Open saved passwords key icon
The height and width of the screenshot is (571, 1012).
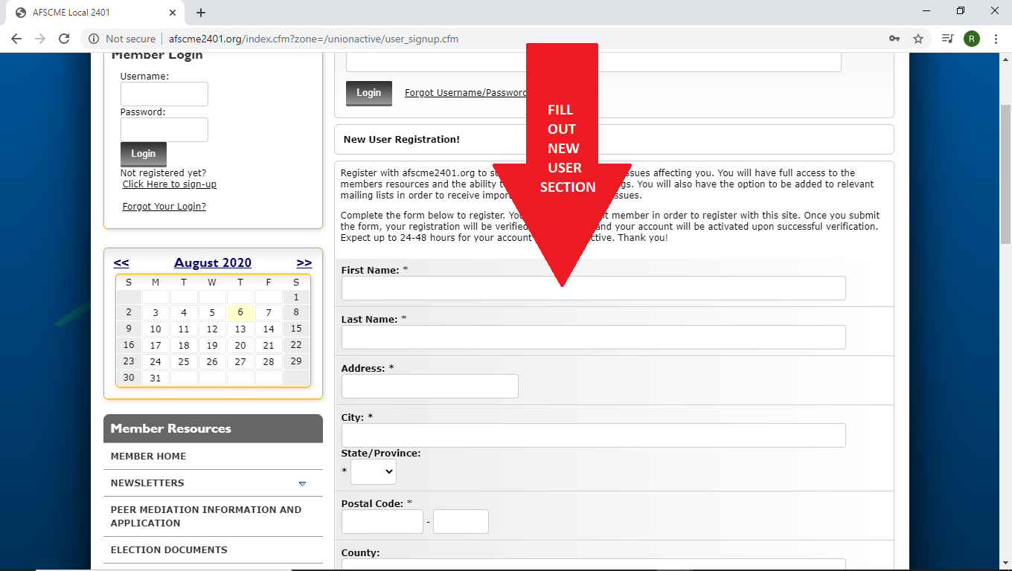tap(894, 39)
